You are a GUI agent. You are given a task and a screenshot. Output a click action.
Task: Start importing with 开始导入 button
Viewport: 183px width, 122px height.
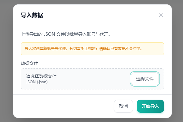coord(150,106)
